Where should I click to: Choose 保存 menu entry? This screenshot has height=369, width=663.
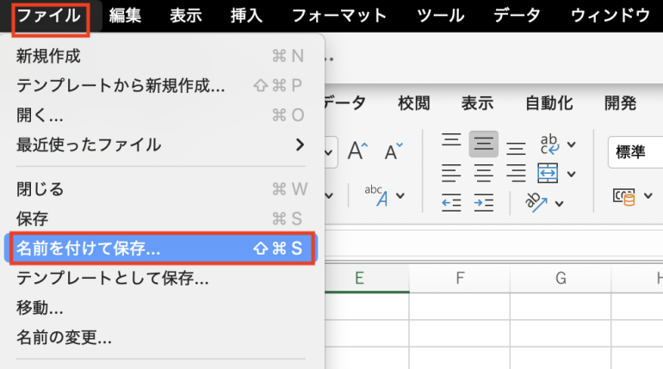click(x=161, y=218)
